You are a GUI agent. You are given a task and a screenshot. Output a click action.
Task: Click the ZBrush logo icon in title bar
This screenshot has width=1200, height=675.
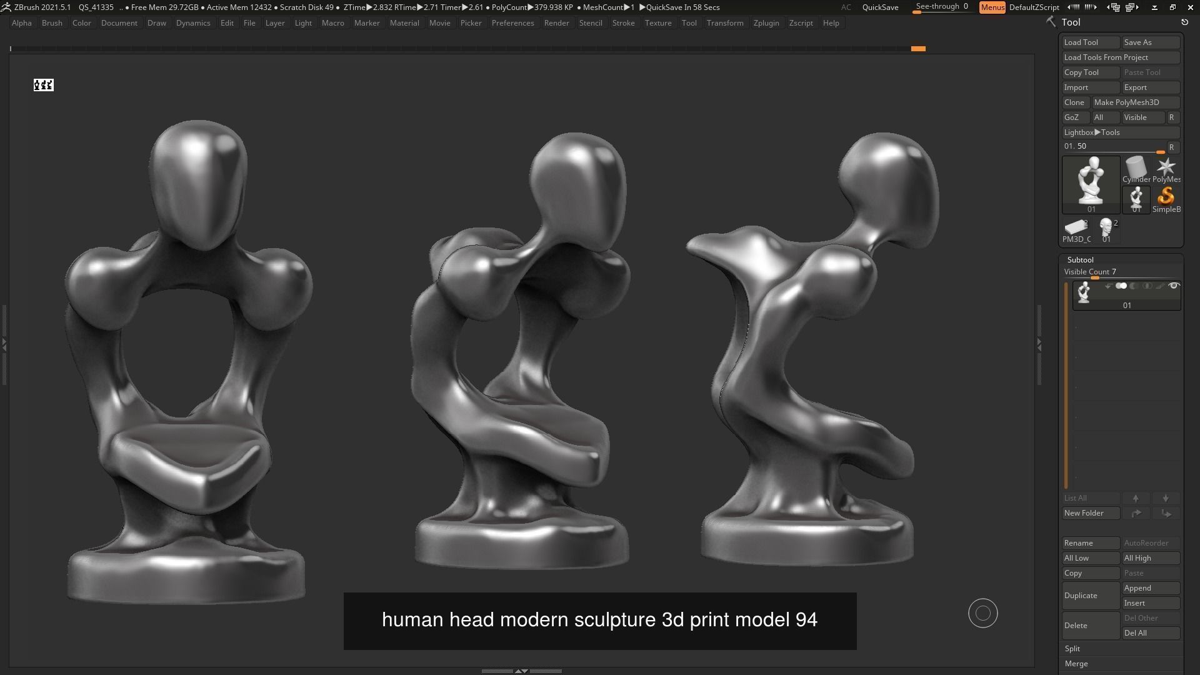[x=6, y=7]
